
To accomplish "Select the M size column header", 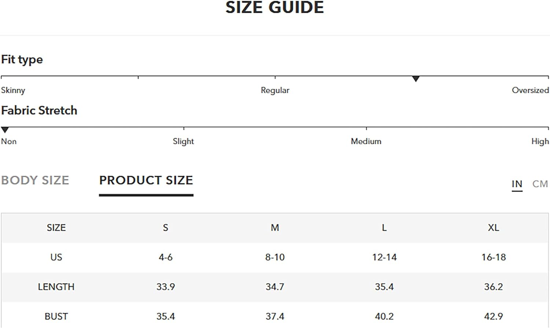I will pos(275,228).
